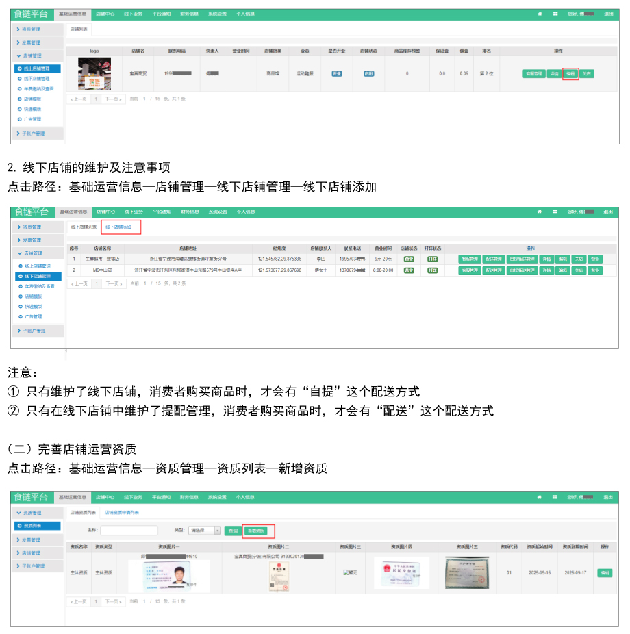Select 线上店铺管理 in the sidebar
This screenshot has width=630, height=634.
click(37, 68)
